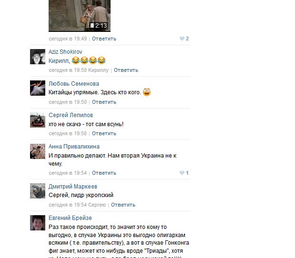This screenshot has width=295, height=258.
Task: Open Сергей Лепилов's profile name link
Action: 71,115
